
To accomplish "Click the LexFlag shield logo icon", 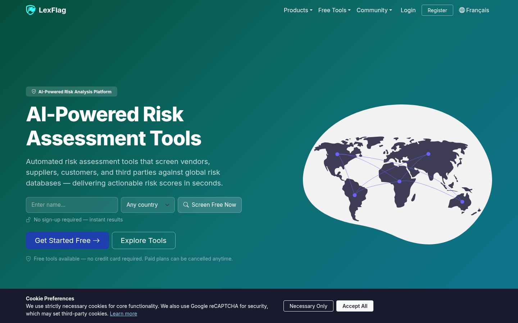I will (x=31, y=10).
